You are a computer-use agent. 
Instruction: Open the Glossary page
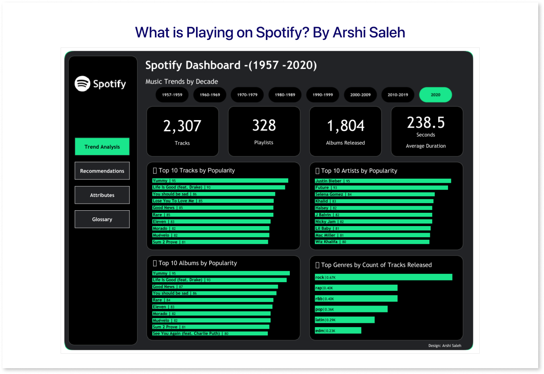102,219
